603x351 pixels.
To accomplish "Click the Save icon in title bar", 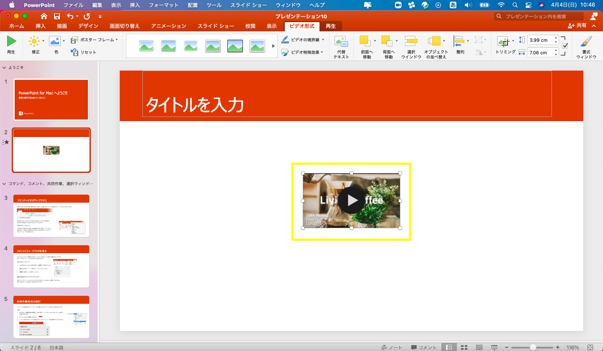I will coord(57,16).
